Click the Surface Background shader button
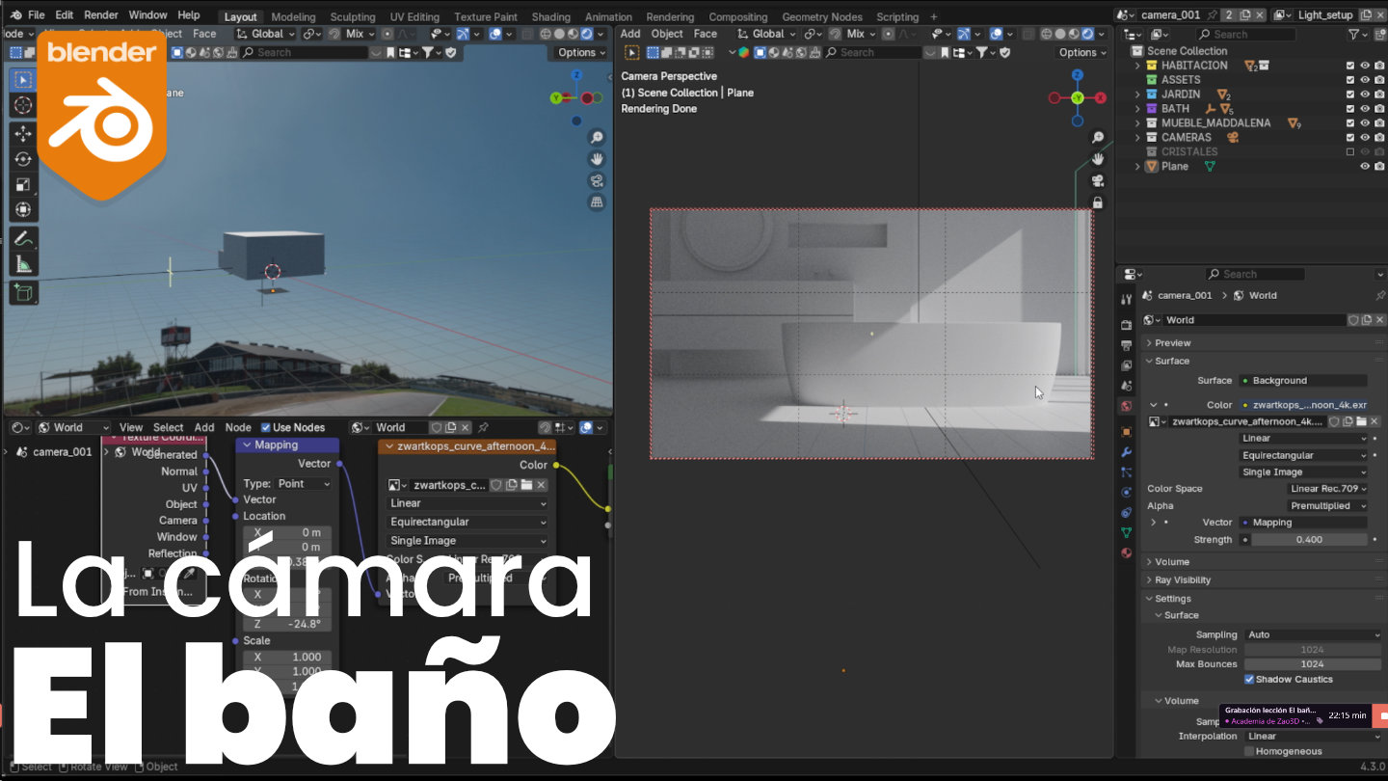The image size is (1388, 781). [x=1303, y=381]
